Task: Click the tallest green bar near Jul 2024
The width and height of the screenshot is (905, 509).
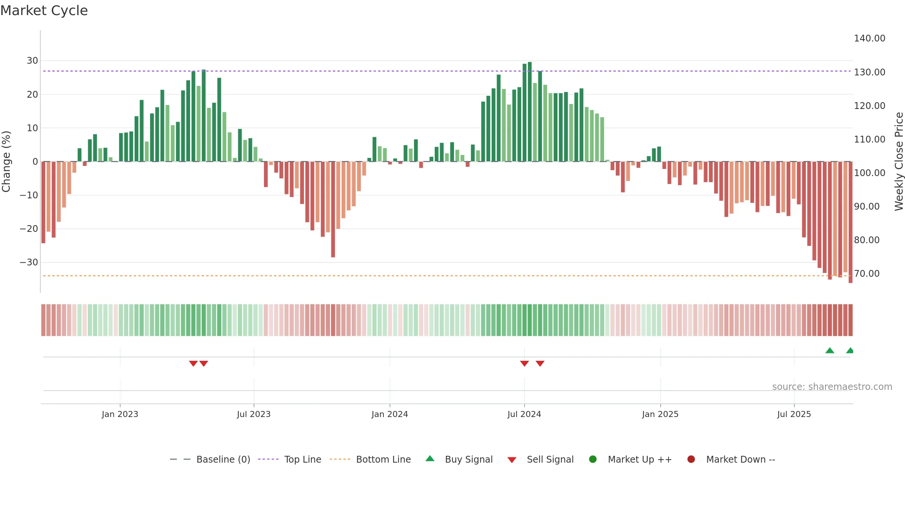Action: [x=530, y=112]
